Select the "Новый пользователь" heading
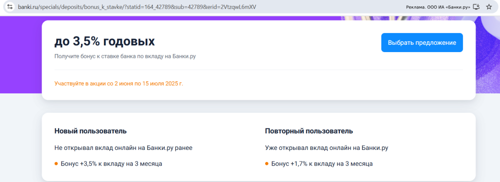The image size is (500, 182). pyautogui.click(x=90, y=131)
